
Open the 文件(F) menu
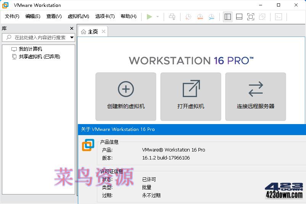[x=12, y=16]
